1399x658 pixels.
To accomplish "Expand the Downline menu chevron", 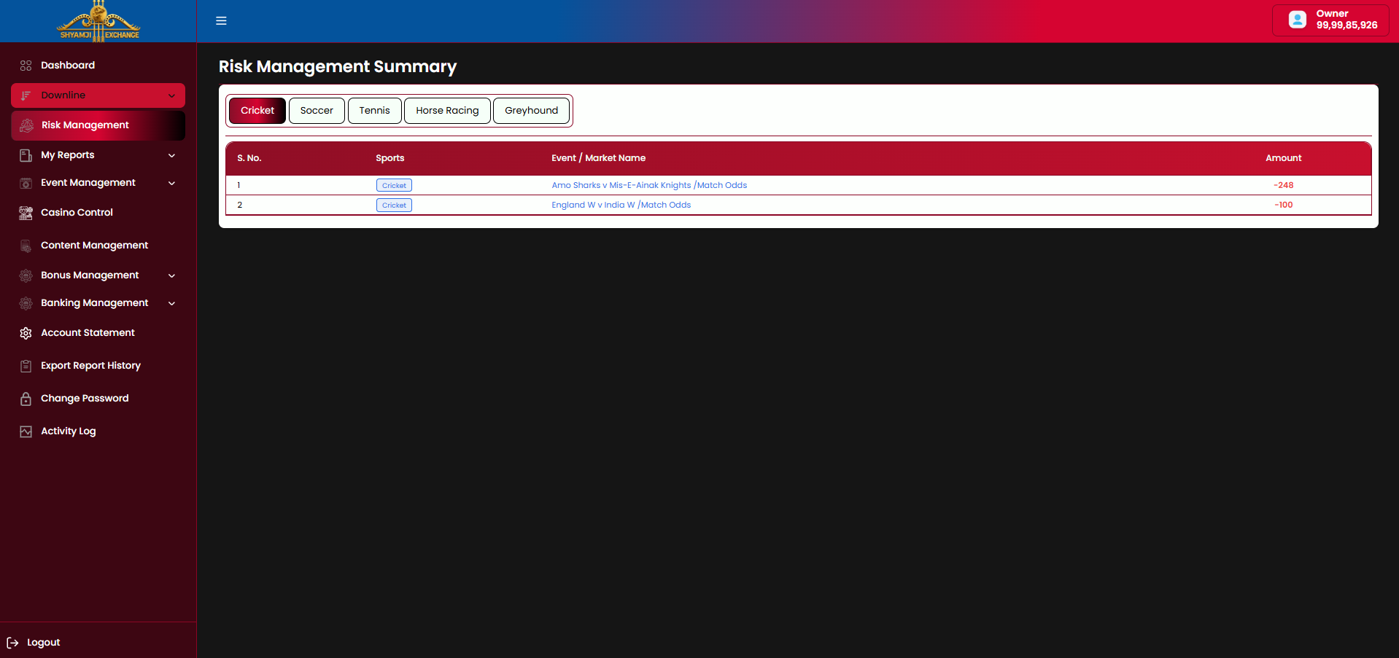I will click(172, 95).
